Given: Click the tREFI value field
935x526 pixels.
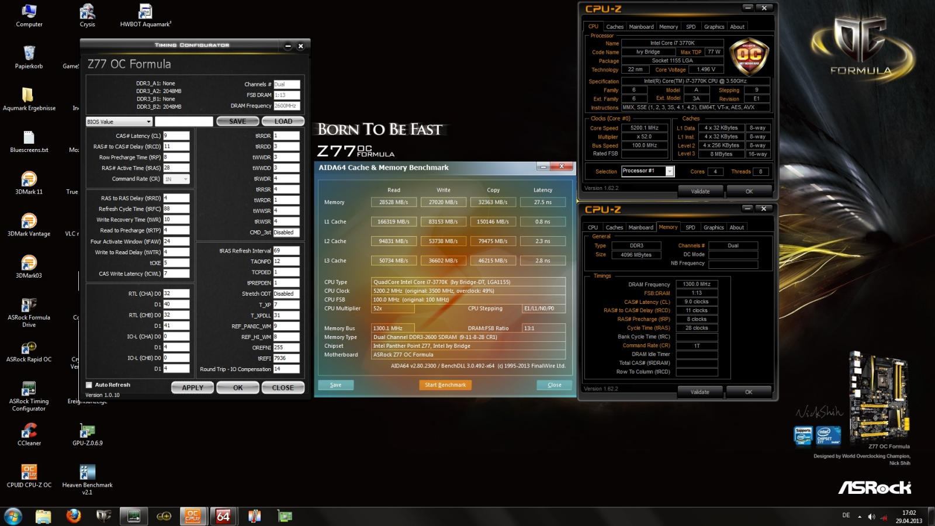Looking at the screenshot, I should (x=286, y=358).
